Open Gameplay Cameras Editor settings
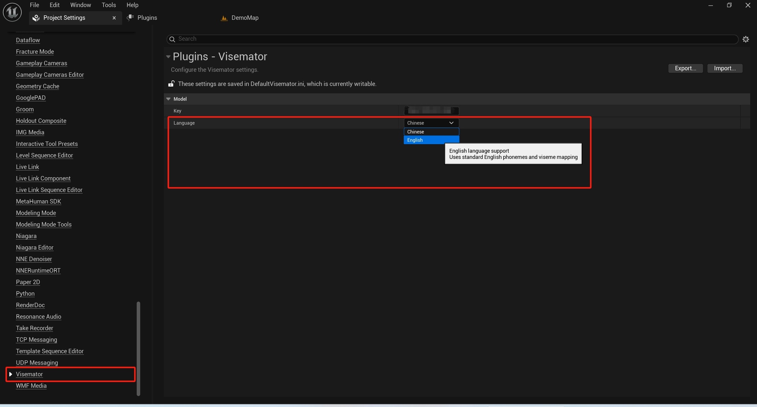This screenshot has width=757, height=407. [50, 74]
